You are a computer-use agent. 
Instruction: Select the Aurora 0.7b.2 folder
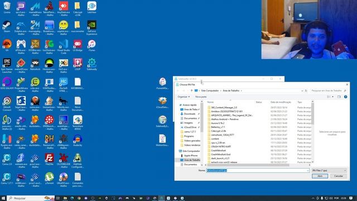259,123
